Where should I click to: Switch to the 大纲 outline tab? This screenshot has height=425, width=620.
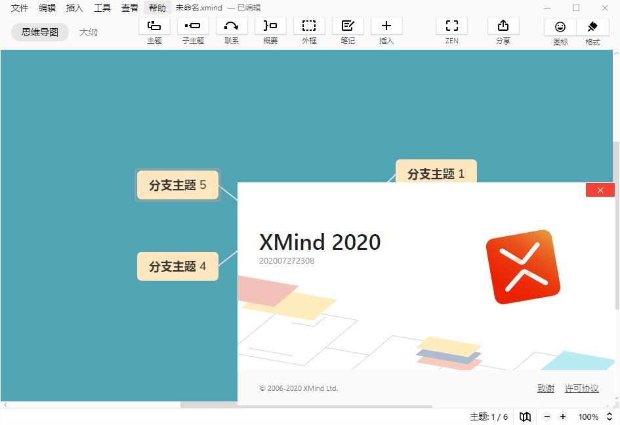click(x=89, y=31)
